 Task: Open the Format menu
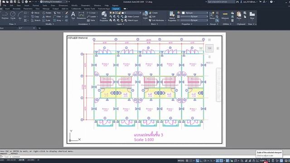point(36,5)
